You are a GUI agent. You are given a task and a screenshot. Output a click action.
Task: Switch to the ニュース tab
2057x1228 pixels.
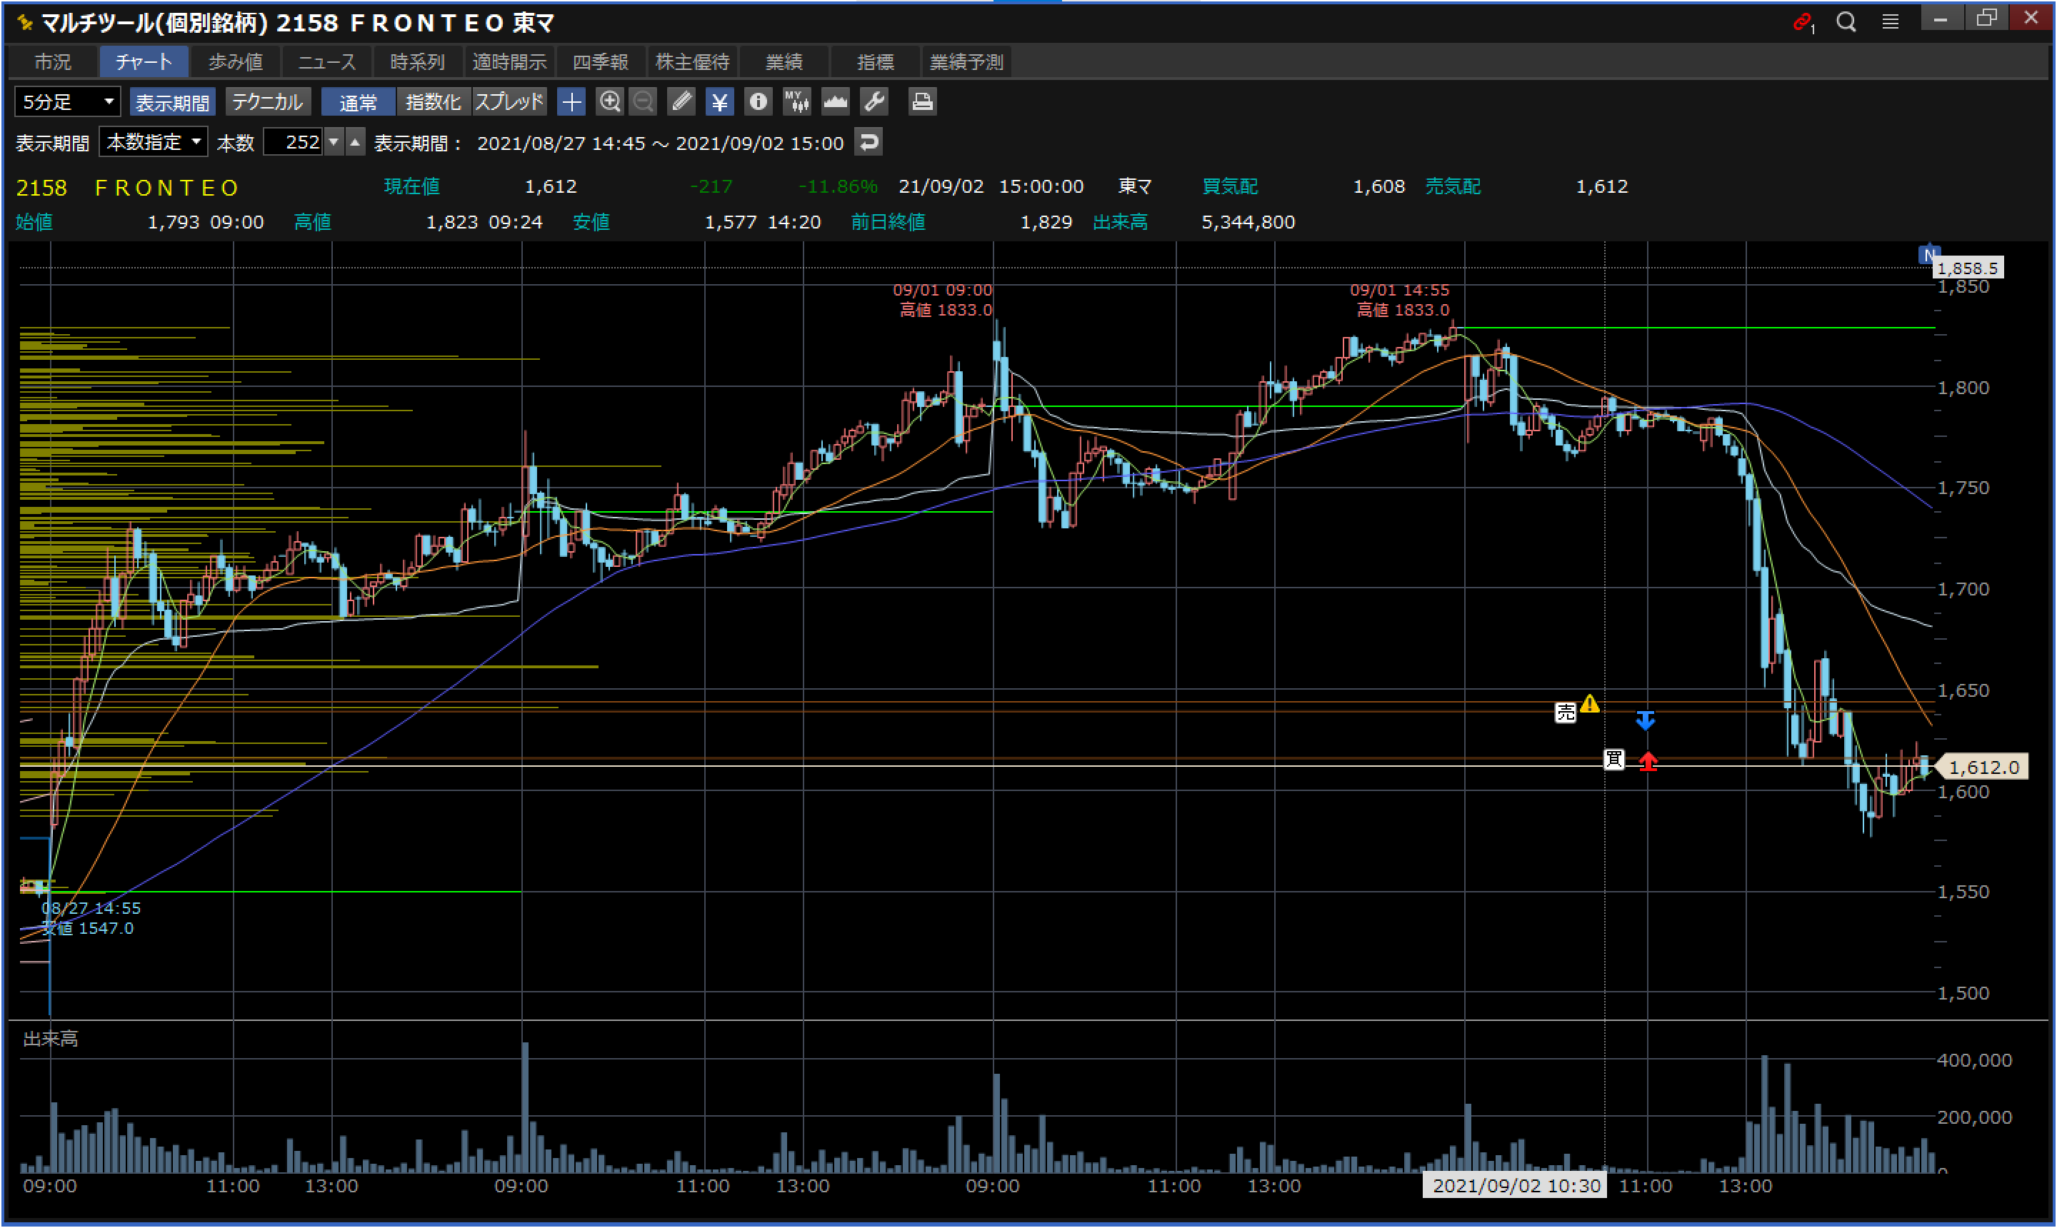(326, 62)
